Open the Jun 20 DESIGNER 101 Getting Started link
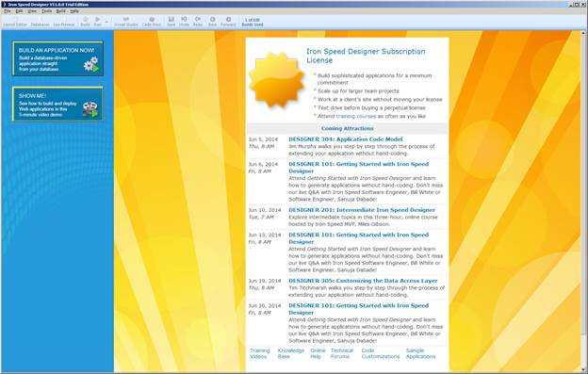This screenshot has height=374, width=588. point(358,309)
